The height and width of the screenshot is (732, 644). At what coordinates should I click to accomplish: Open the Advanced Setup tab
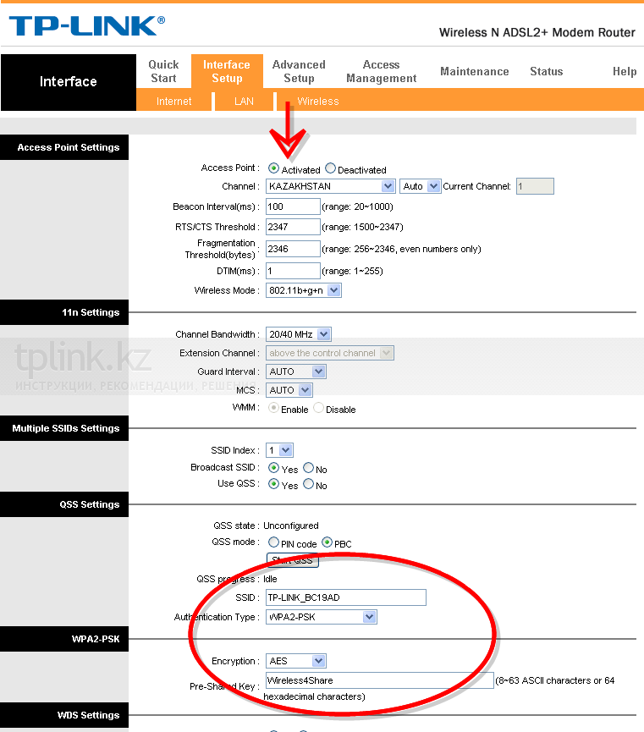coord(299,71)
